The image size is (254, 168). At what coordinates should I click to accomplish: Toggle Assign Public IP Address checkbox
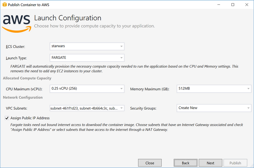pyautogui.click(x=7, y=118)
